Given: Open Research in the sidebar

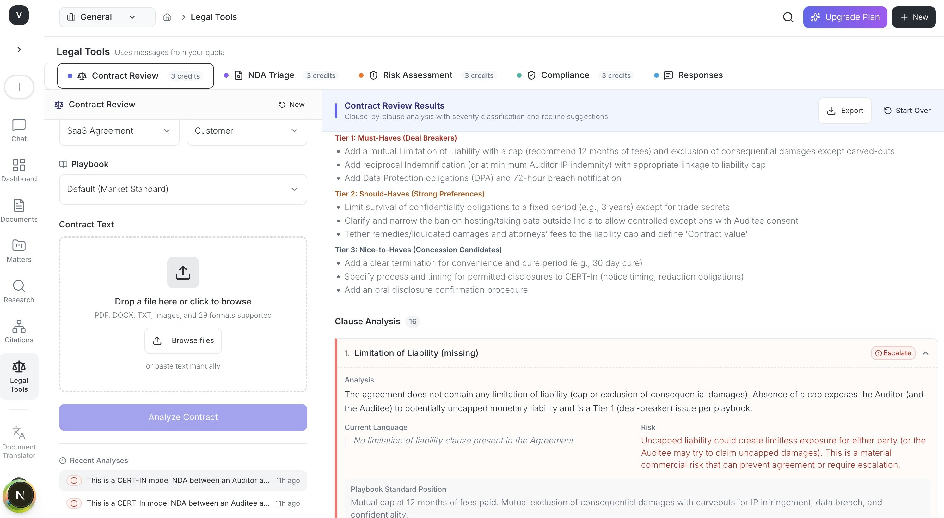Looking at the screenshot, I should pyautogui.click(x=19, y=292).
